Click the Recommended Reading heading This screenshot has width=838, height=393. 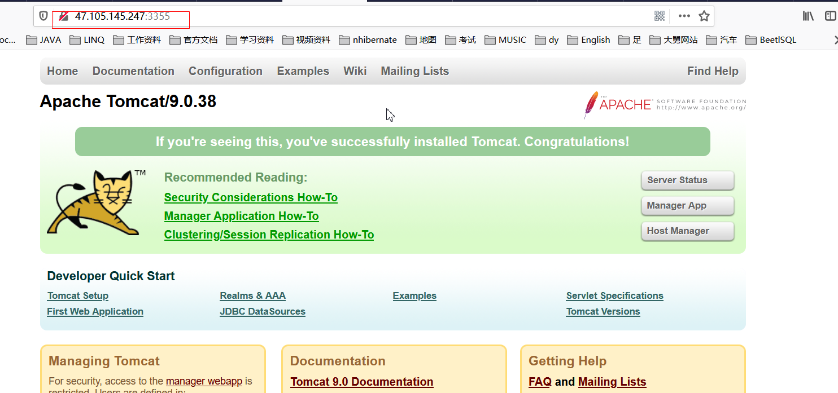(x=236, y=178)
